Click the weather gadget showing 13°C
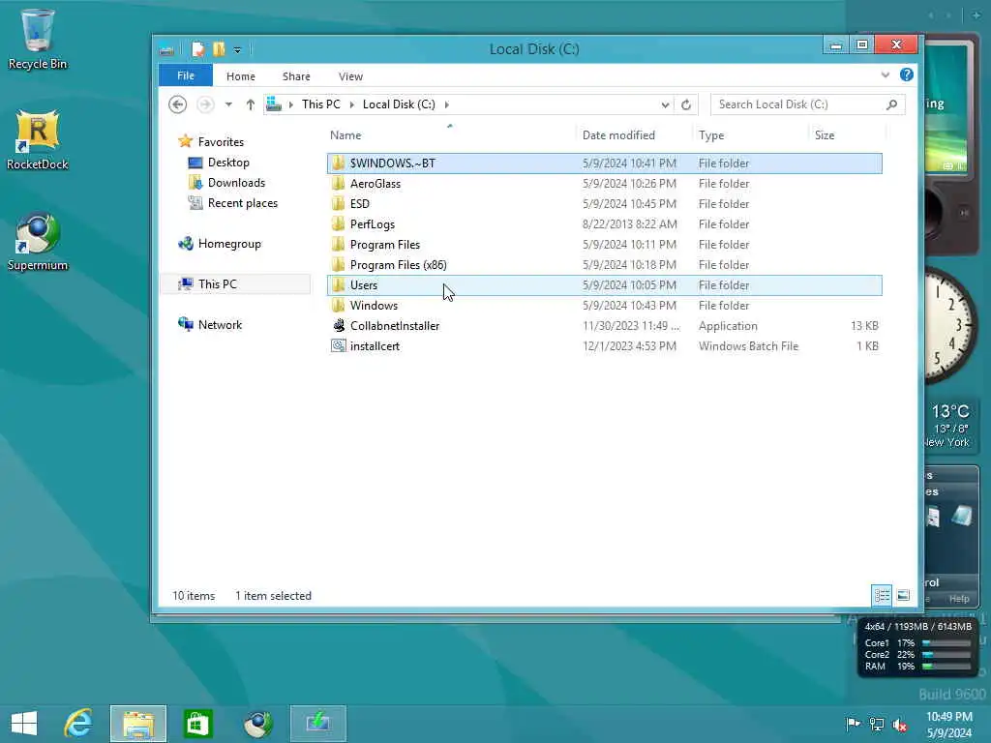 (951, 426)
